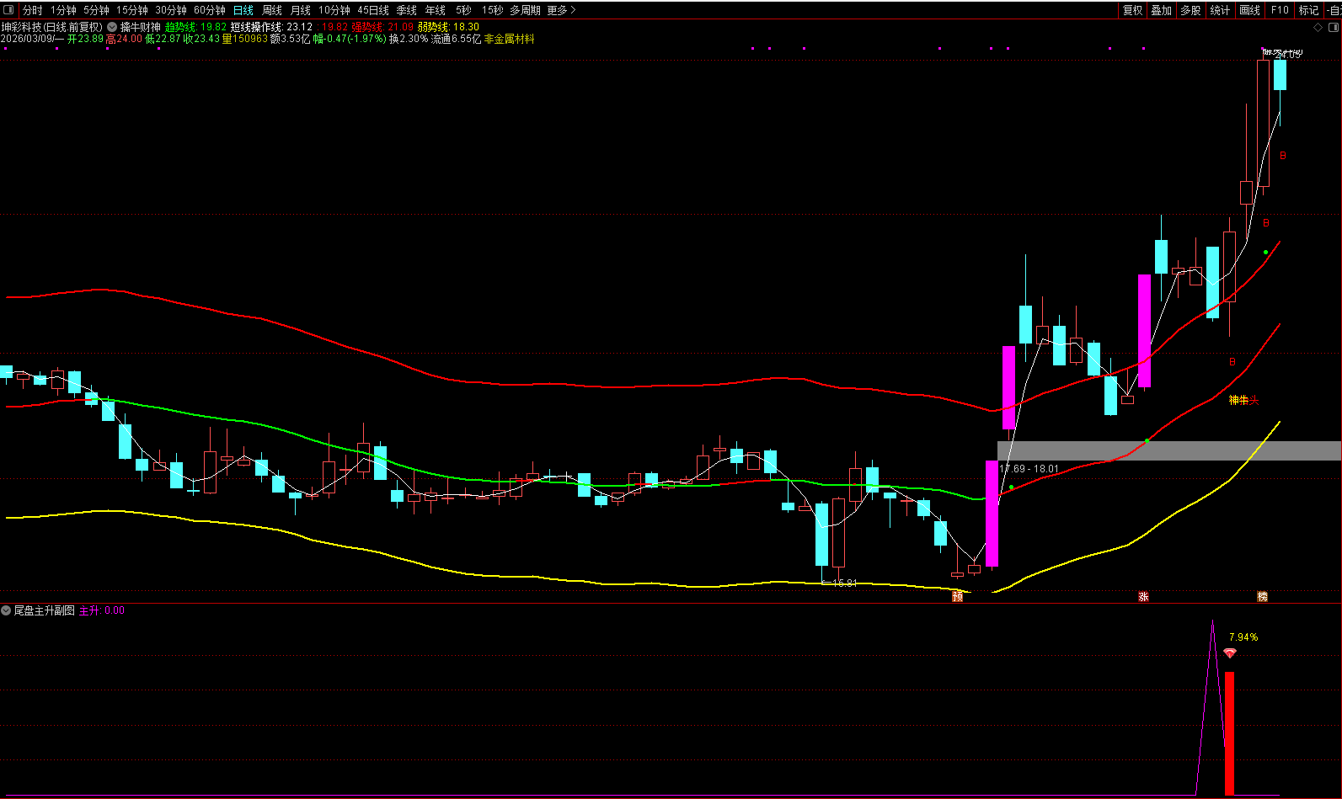Viewport: 1342px width, 799px height.
Task: Click the 画线 drawing tools button
Action: (x=1250, y=10)
